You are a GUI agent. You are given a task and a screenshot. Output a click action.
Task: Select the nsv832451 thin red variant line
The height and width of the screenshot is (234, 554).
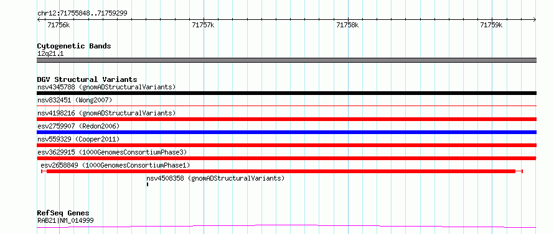286,106
